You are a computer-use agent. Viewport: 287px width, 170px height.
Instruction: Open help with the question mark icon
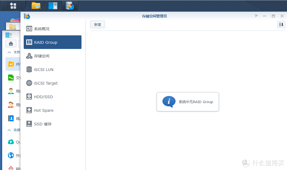point(256,16)
